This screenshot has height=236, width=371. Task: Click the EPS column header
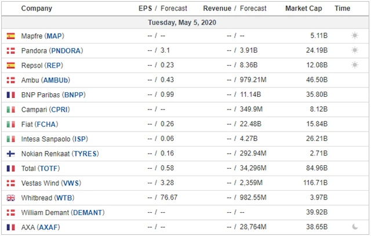[146, 9]
